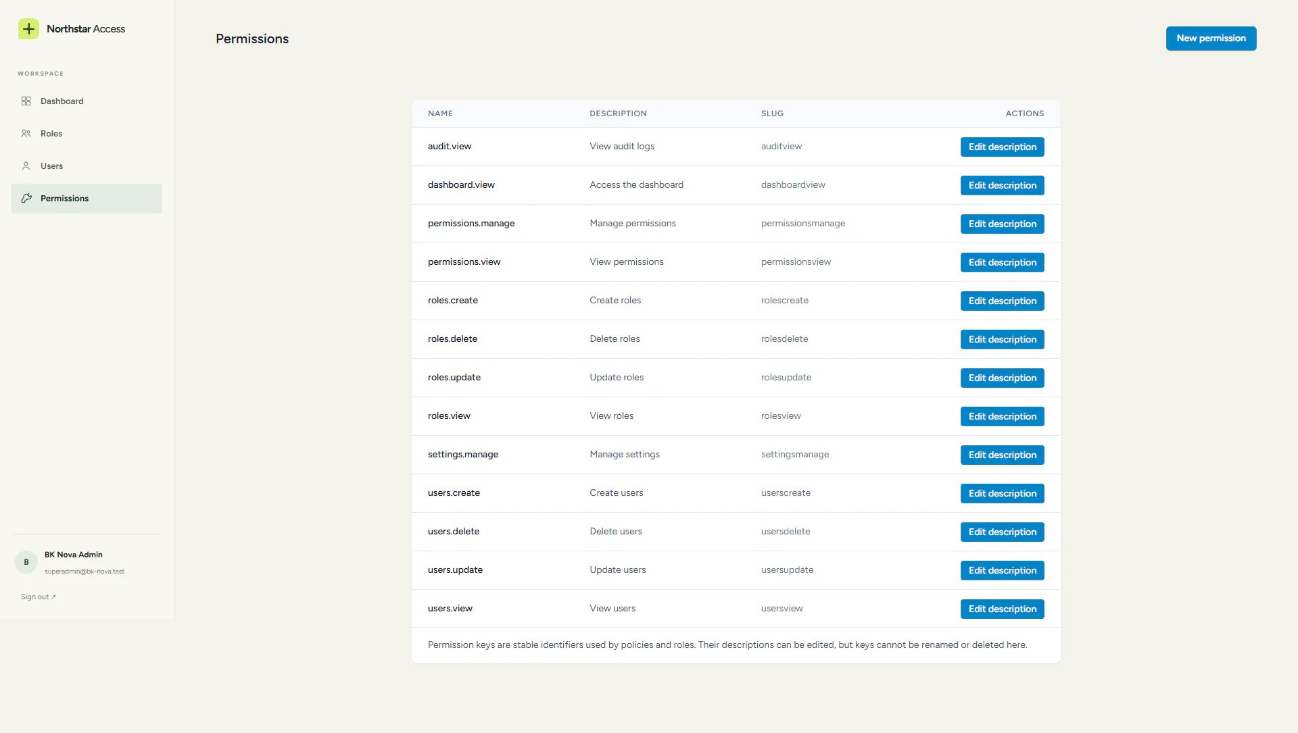Edit description for dashboard.view
The height and width of the screenshot is (733, 1298).
pos(1002,186)
